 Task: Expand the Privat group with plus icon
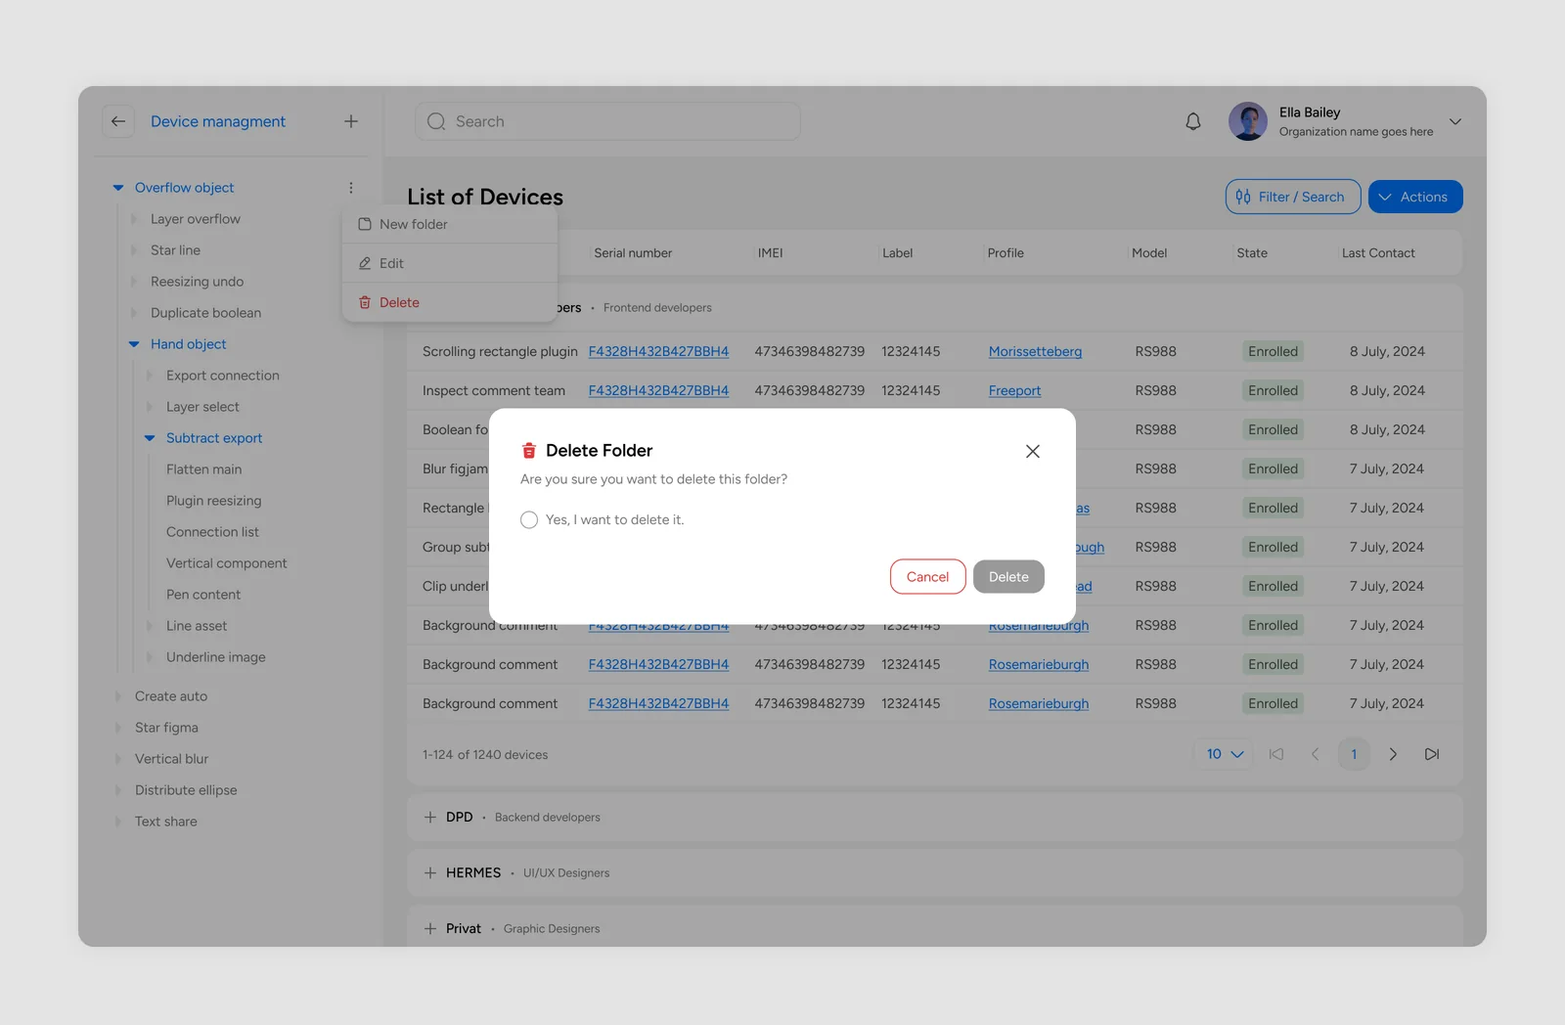click(x=430, y=928)
